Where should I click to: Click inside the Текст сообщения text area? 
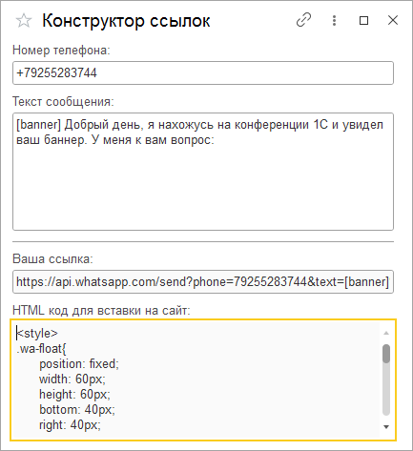pyautogui.click(x=203, y=172)
